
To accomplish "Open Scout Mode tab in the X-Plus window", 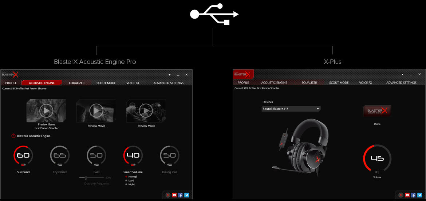I will point(339,83).
